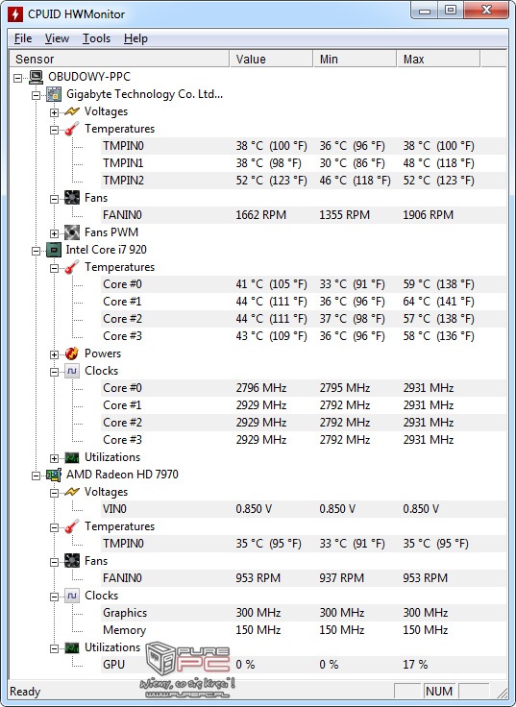The image size is (516, 707).
Task: Click the NUM status bar indicator
Action: click(439, 692)
